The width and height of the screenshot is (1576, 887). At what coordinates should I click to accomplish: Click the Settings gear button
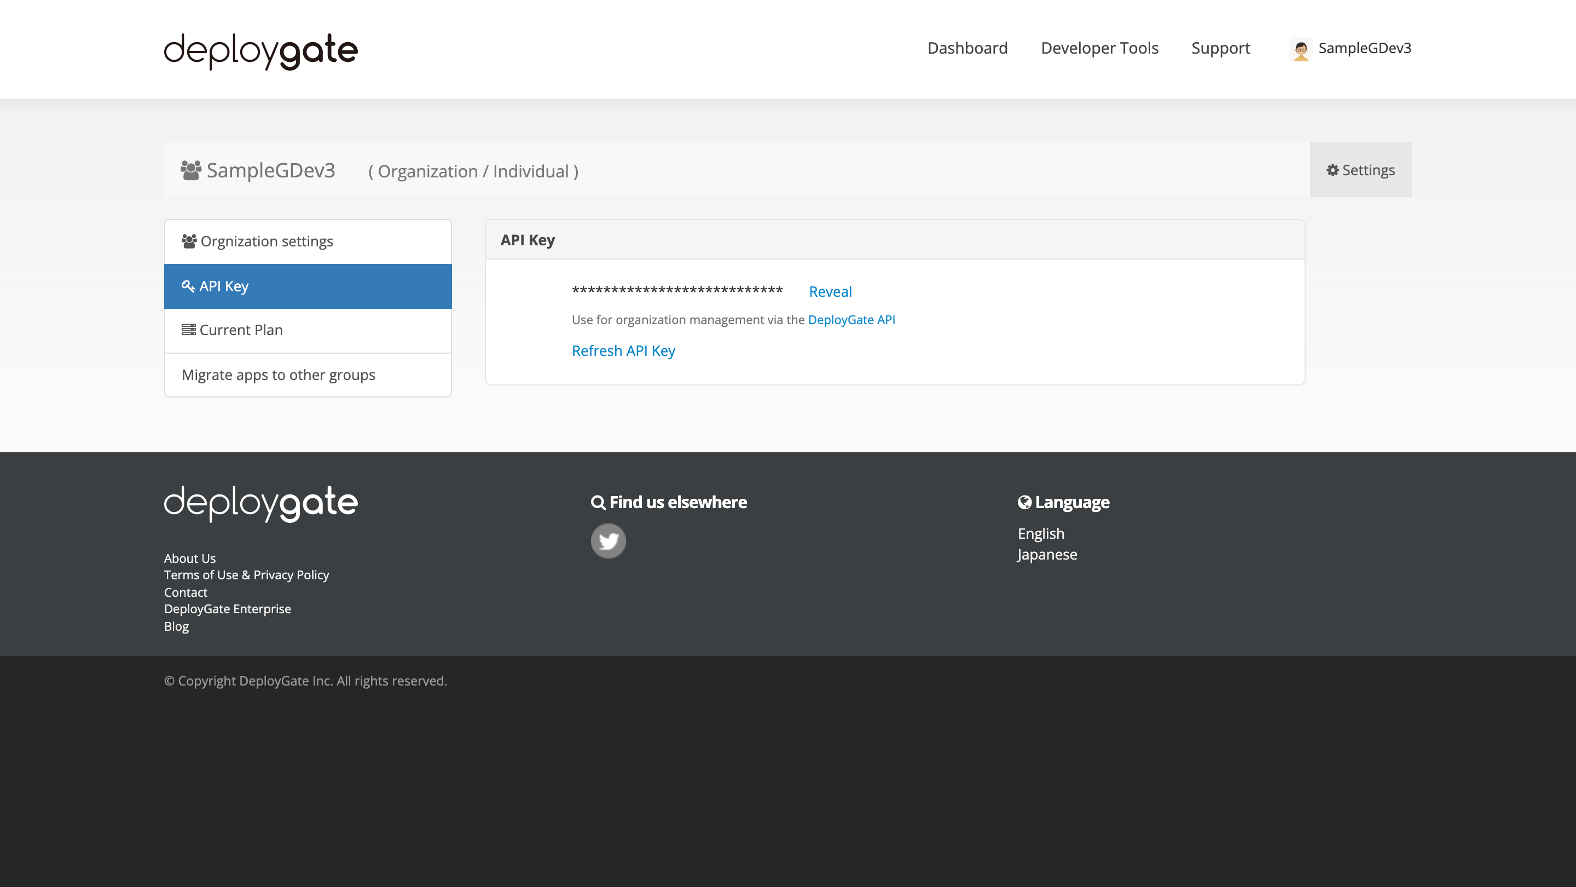point(1360,170)
